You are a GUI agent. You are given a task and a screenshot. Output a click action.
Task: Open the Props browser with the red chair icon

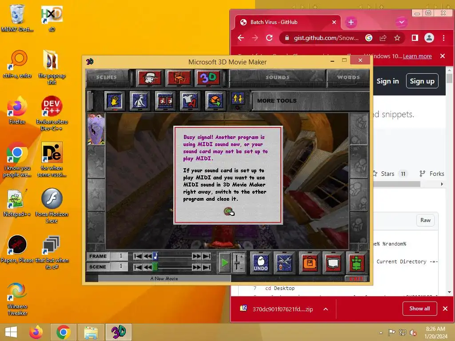179,78
